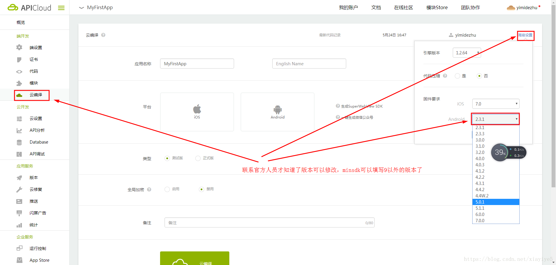Open 我的账户 in top navigation

[348, 8]
